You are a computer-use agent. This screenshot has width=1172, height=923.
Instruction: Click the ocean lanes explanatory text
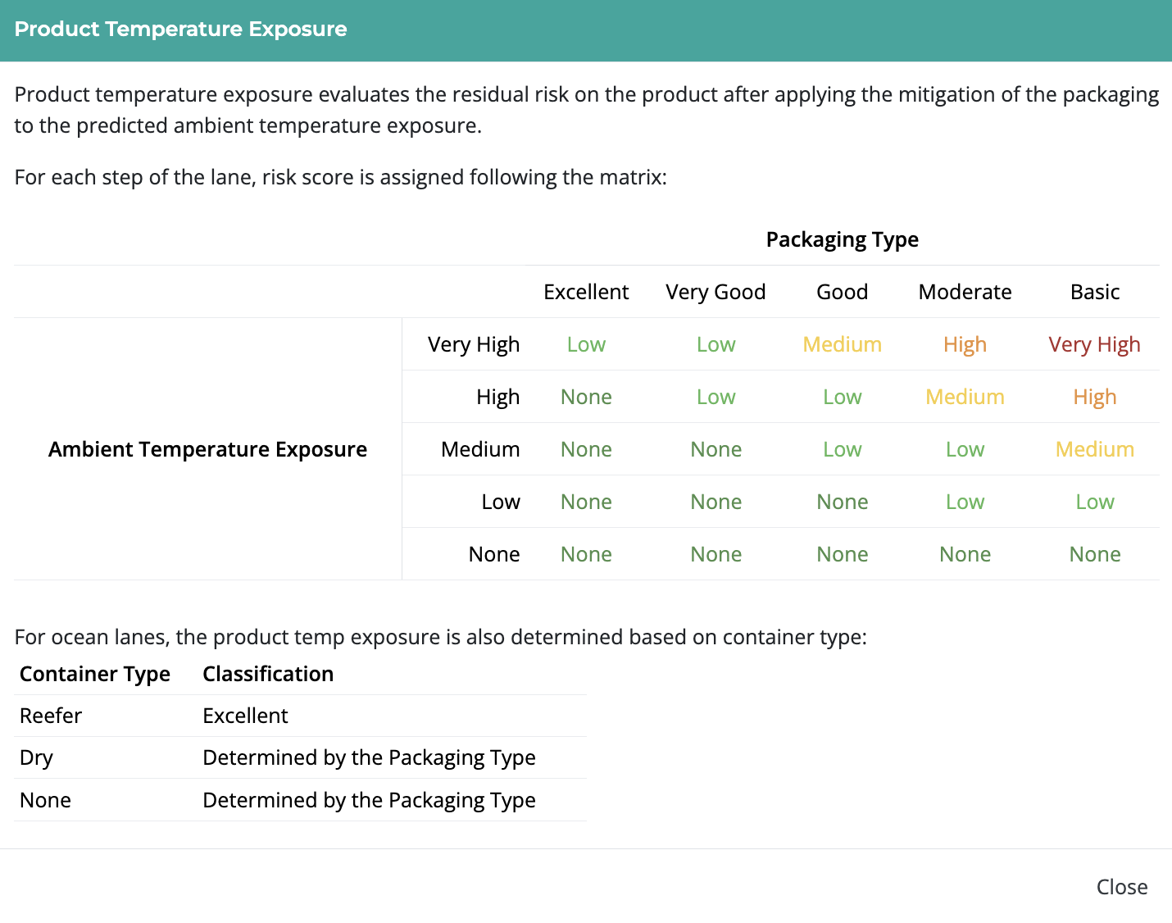[441, 637]
